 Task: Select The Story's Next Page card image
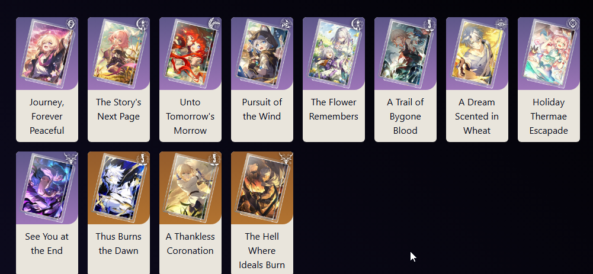118,54
